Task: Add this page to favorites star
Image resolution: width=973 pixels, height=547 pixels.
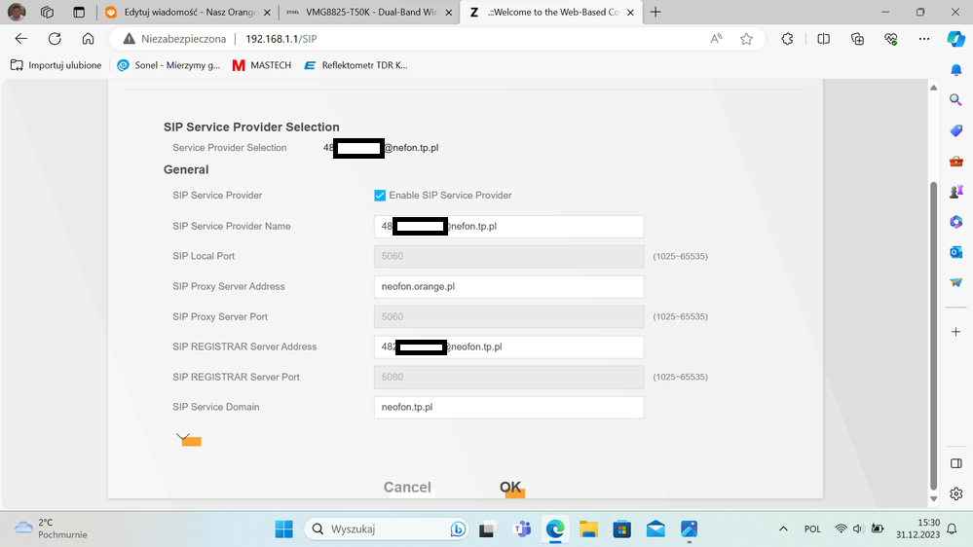Action: 746,39
